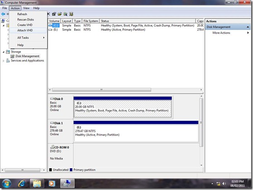Sort by the File System column header
Screen dimensions: 253x190
click(x=91, y=21)
